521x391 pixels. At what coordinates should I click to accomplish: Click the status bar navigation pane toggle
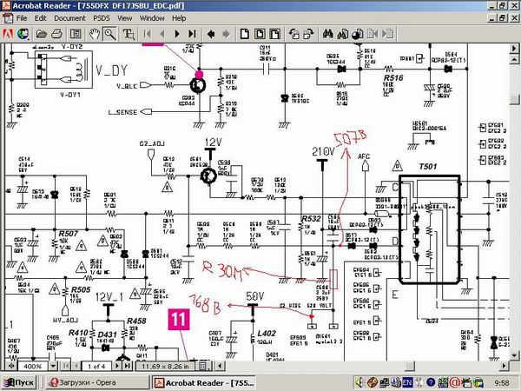click(x=11, y=366)
